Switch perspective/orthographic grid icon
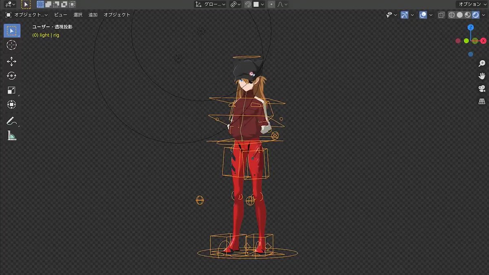The image size is (489, 275). [482, 101]
